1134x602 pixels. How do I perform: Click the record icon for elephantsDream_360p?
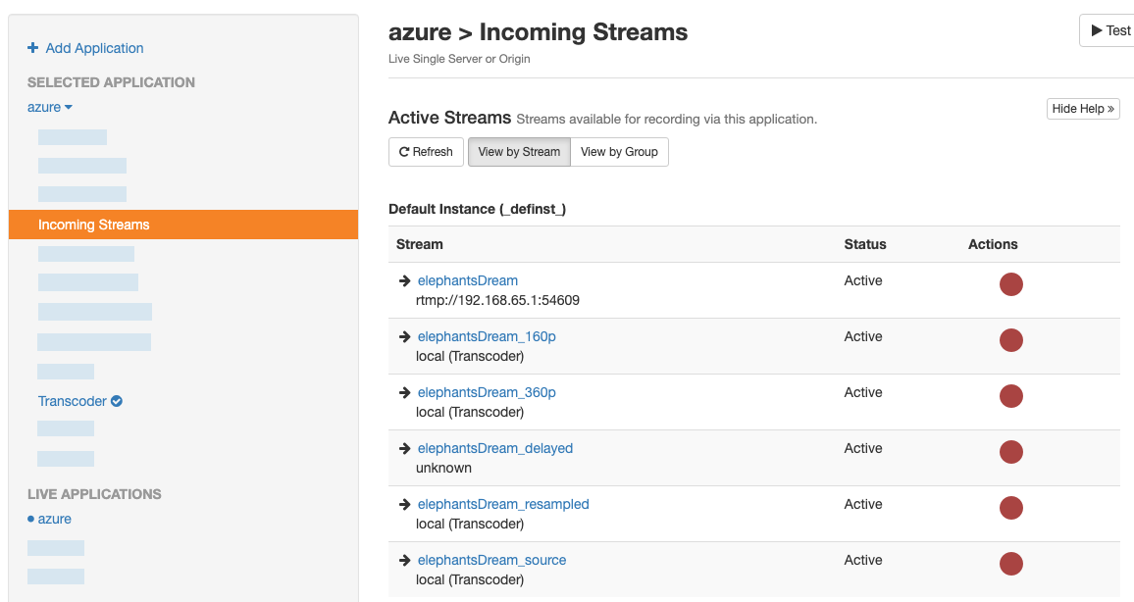pos(1010,396)
